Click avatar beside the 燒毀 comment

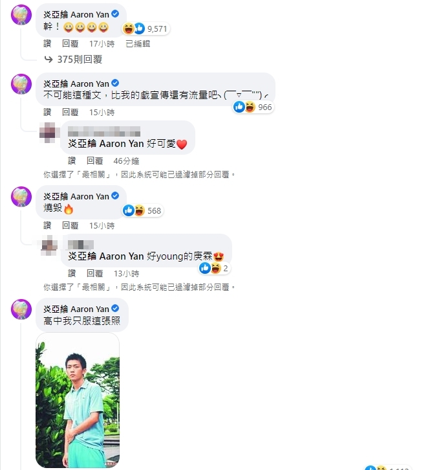click(21, 197)
